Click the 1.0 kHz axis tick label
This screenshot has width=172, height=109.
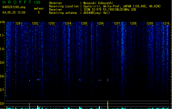pyautogui.click(x=2, y=49)
